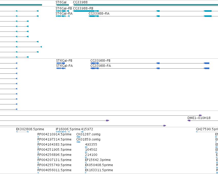The width and height of the screenshot is (218, 174).
Task: Click the CK01287.contig feature block
Action: tap(78, 137)
